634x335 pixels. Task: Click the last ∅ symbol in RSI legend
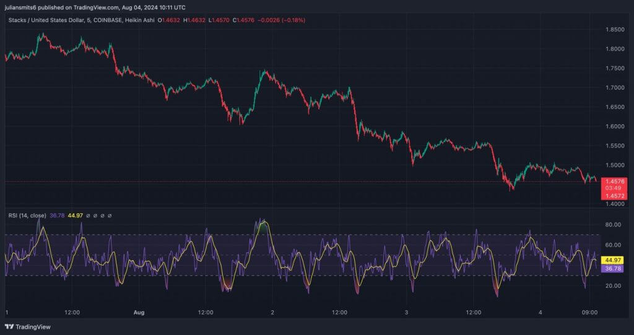coord(110,216)
